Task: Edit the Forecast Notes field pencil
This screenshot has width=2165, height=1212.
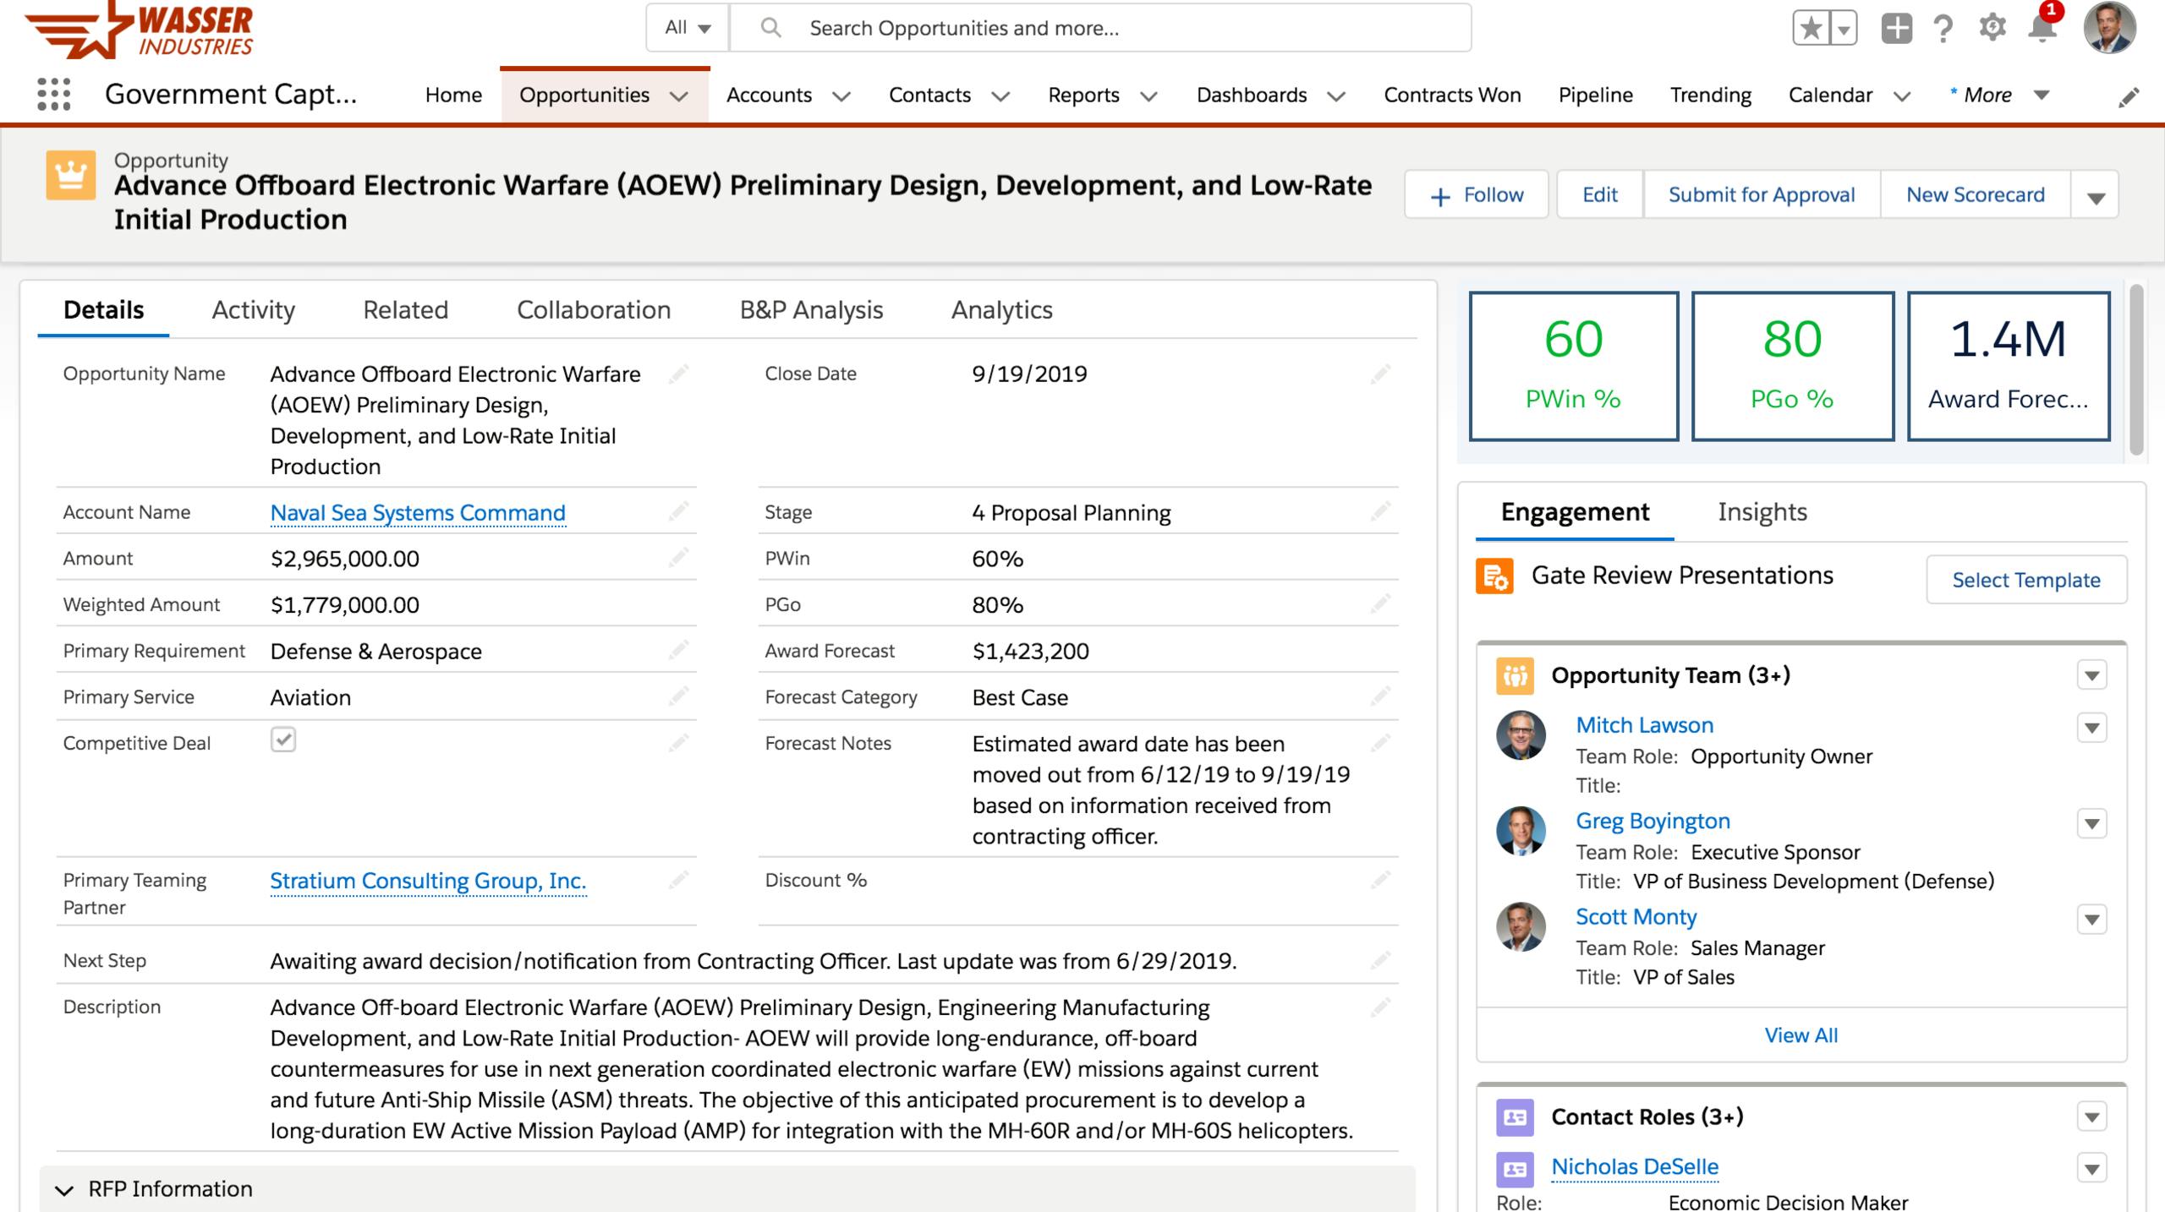Action: point(1380,743)
